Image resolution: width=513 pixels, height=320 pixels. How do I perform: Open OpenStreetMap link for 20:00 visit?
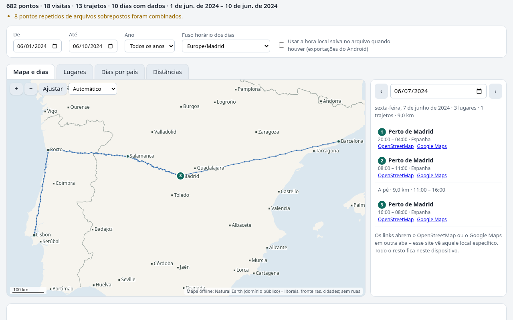(396, 146)
